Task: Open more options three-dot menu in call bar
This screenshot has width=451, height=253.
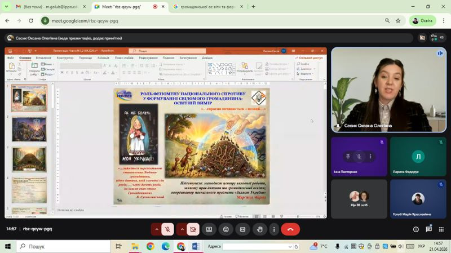Action: click(274, 229)
